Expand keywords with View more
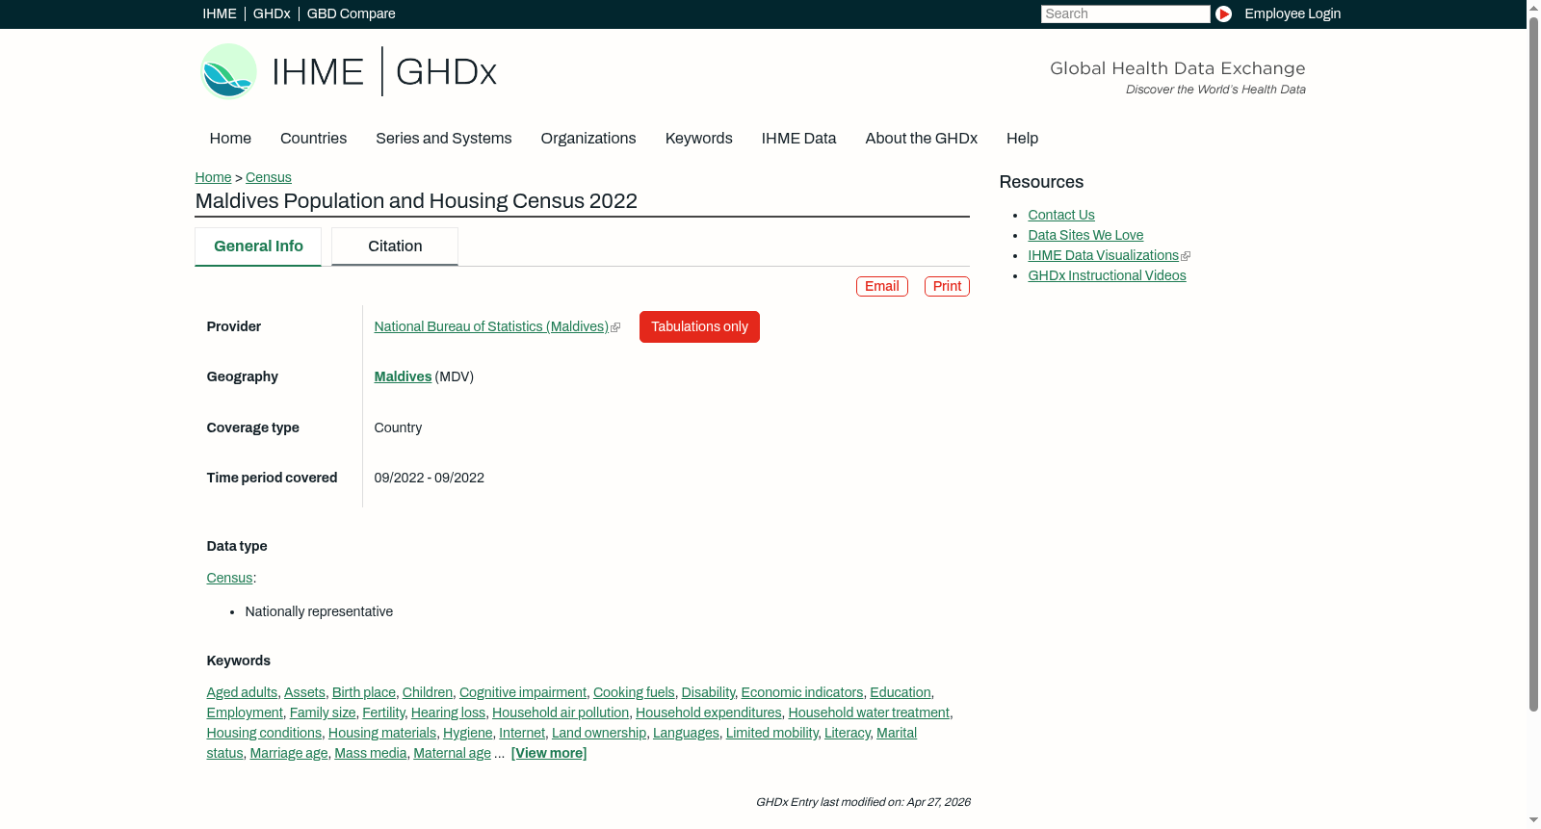The width and height of the screenshot is (1541, 829). [x=549, y=754]
